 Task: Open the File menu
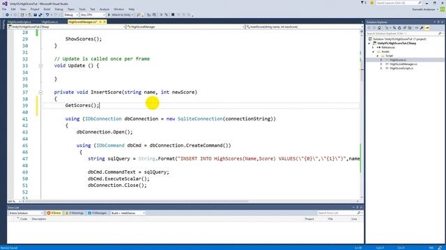(4, 9)
